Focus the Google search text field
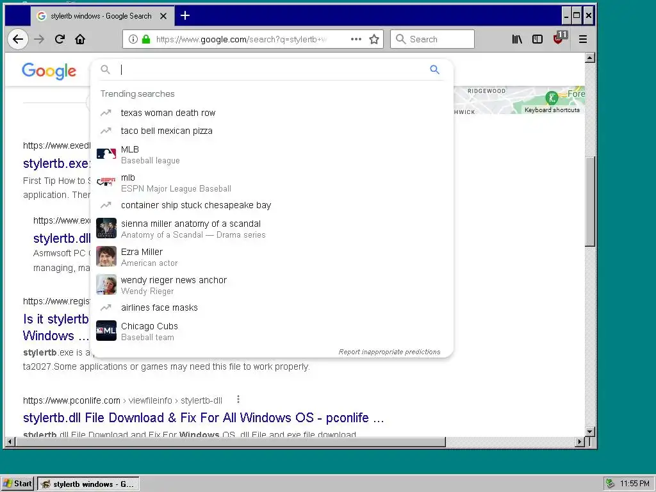Viewport: 656px width, 492px height. point(272,70)
